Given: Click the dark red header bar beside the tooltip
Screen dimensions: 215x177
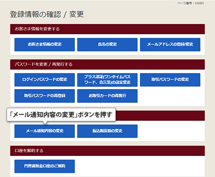Looking at the screenshot, I should pyautogui.click(x=160, y=116).
